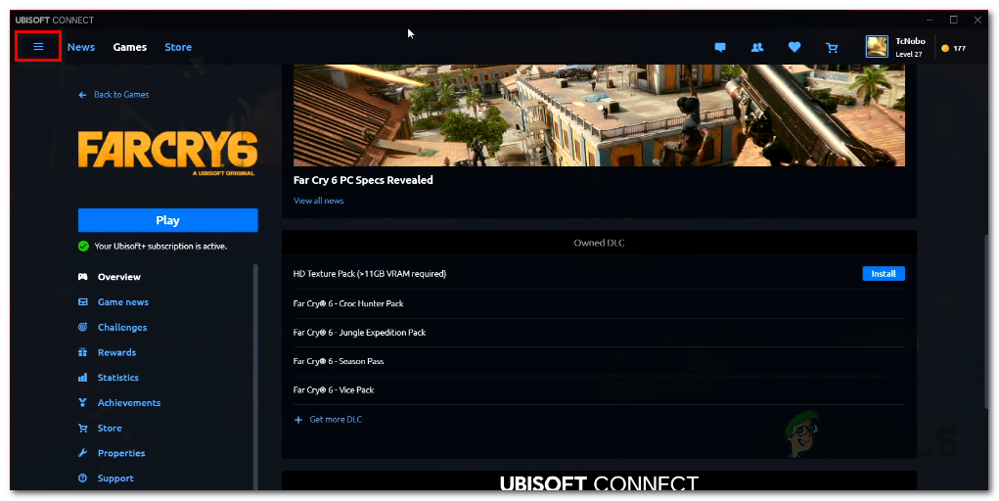
Task: Click the Achievements trophy icon
Action: (83, 403)
